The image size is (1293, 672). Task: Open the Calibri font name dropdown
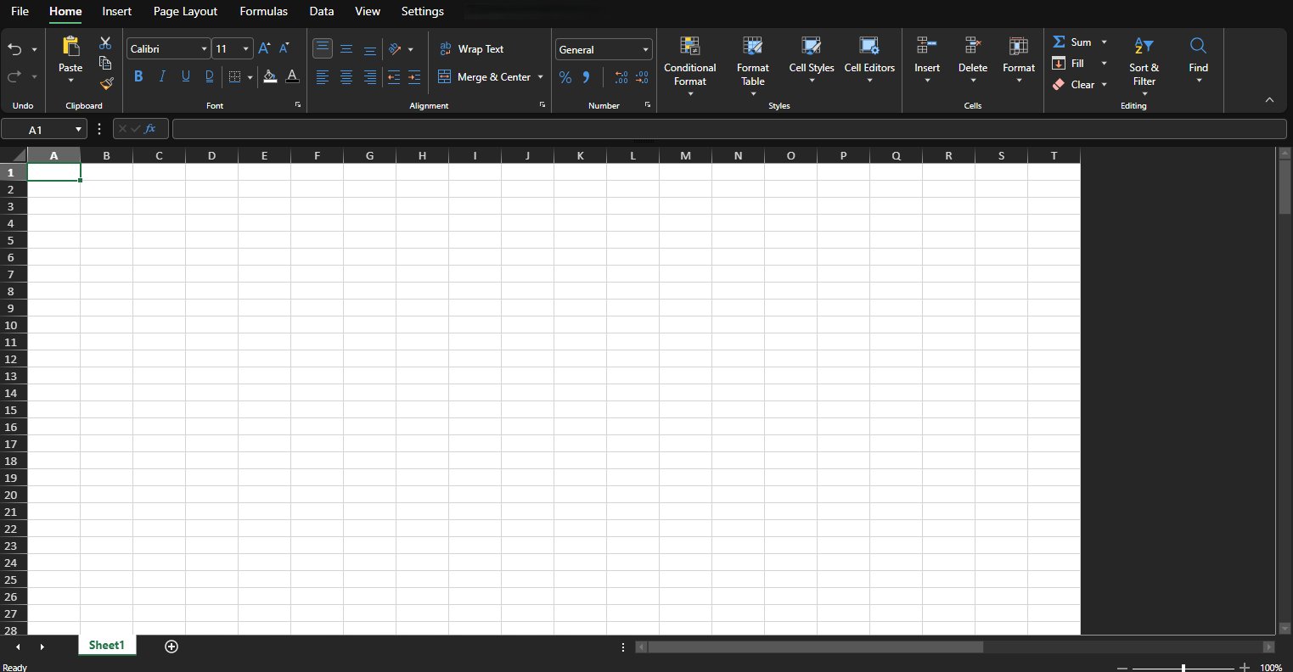point(204,49)
